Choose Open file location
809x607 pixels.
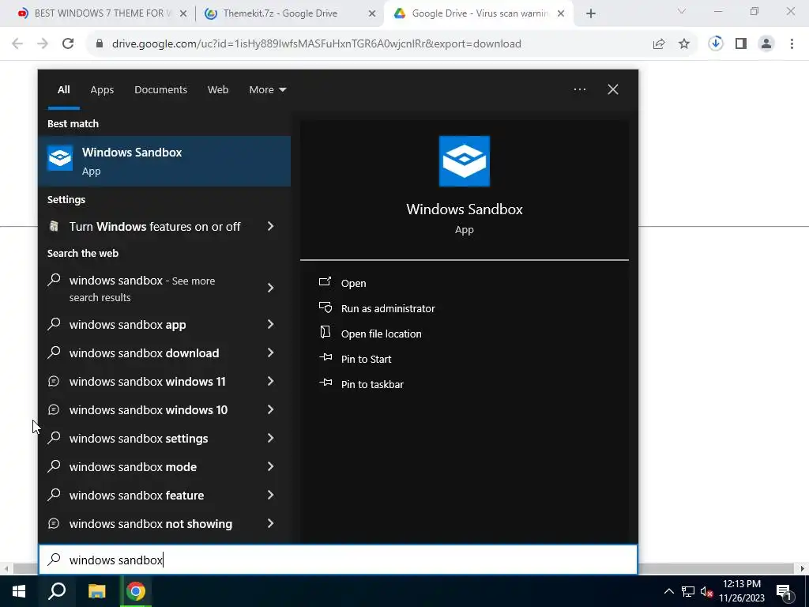click(x=382, y=334)
